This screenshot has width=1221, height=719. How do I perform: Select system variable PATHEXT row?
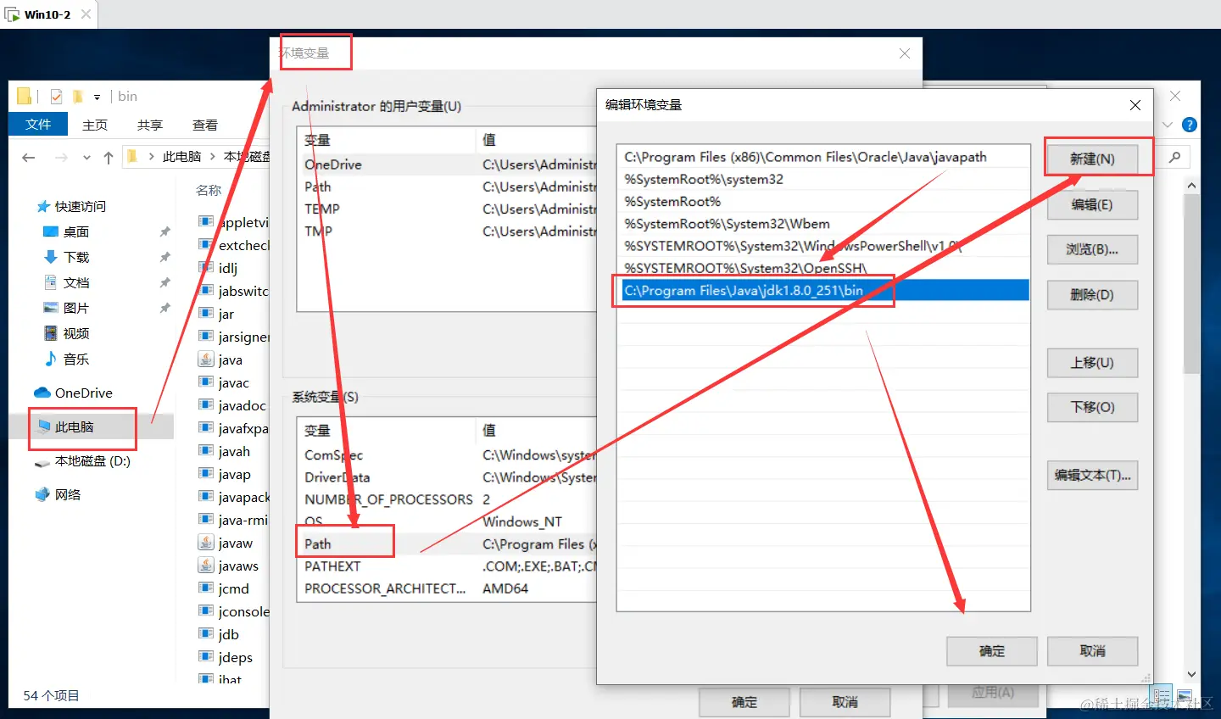click(x=447, y=566)
